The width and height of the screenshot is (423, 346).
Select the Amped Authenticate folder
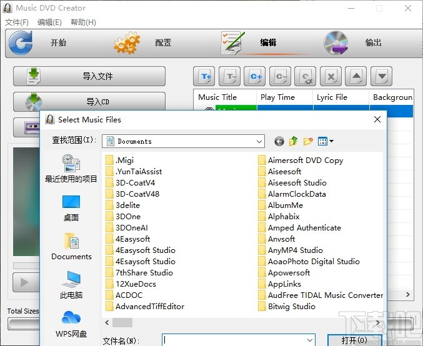299,228
